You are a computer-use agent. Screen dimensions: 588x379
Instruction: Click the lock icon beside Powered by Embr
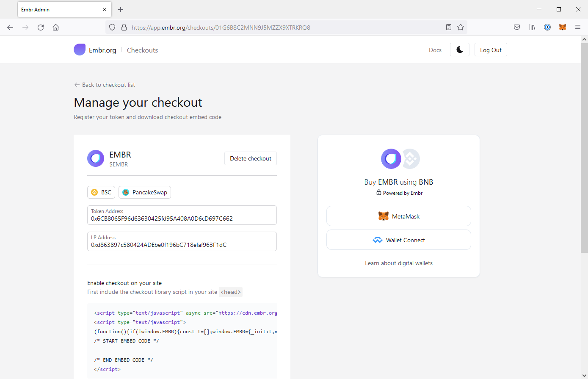[379, 192]
